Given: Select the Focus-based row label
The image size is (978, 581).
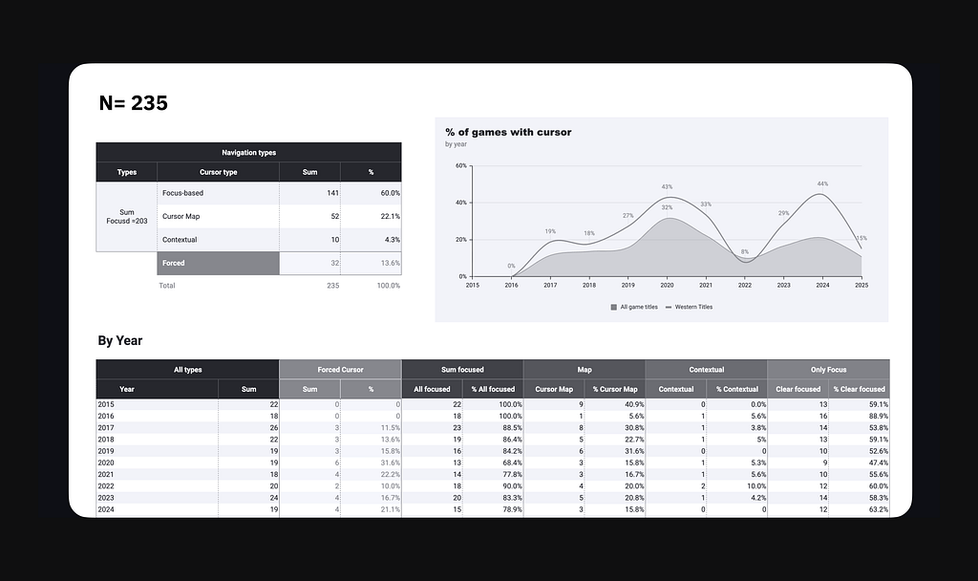Looking at the screenshot, I should point(182,193).
